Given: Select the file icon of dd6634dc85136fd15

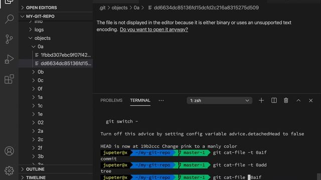Looking at the screenshot, I should pos(37,63).
